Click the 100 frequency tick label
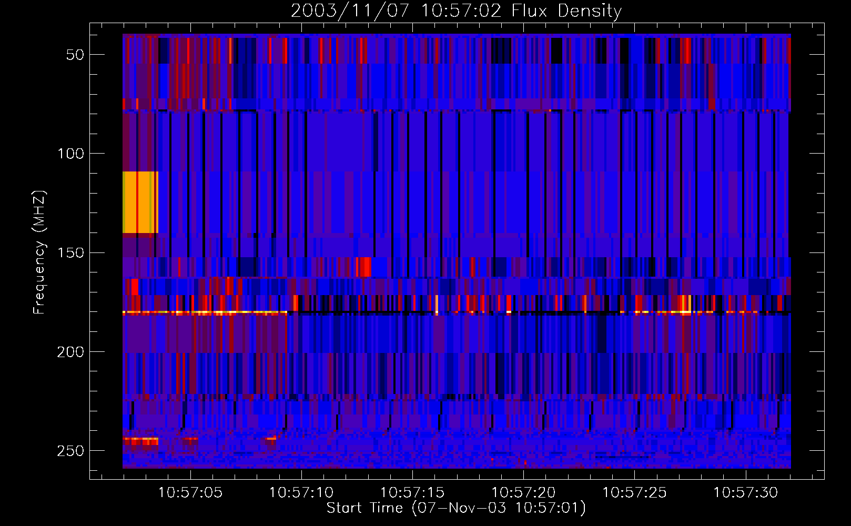 pos(70,154)
